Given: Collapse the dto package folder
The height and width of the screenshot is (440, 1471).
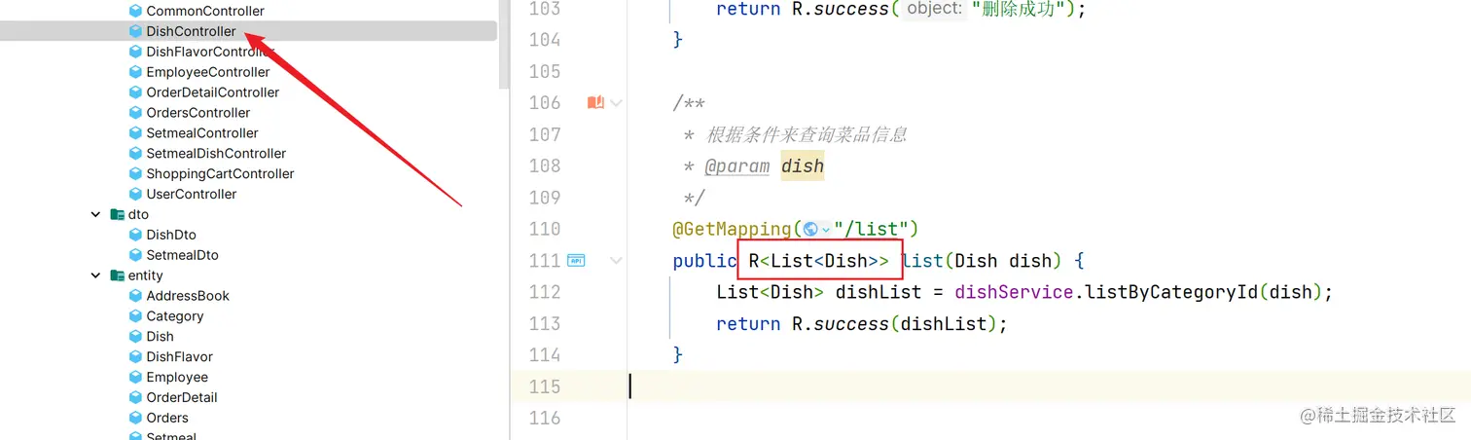Looking at the screenshot, I should click(95, 214).
